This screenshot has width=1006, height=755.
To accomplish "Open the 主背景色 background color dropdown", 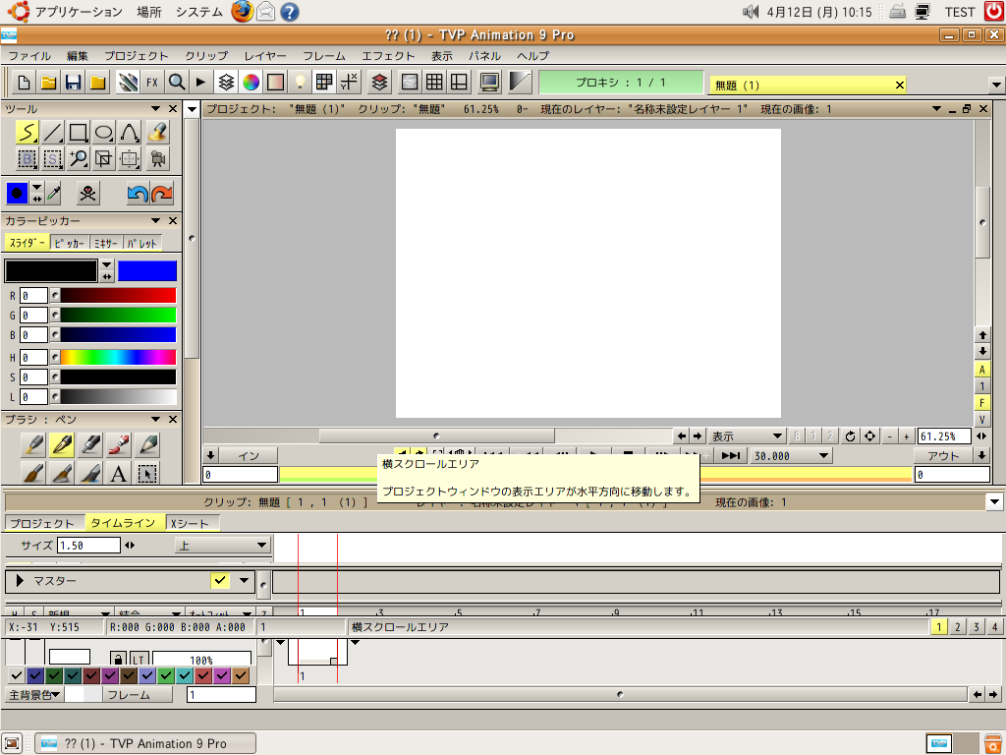I will coord(34,695).
